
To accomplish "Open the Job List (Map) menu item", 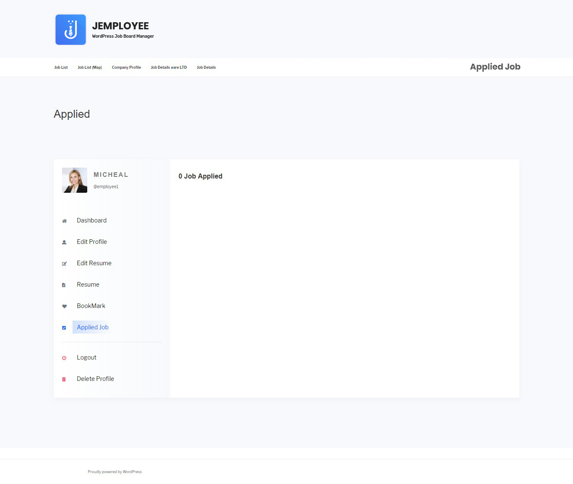I will coord(90,67).
